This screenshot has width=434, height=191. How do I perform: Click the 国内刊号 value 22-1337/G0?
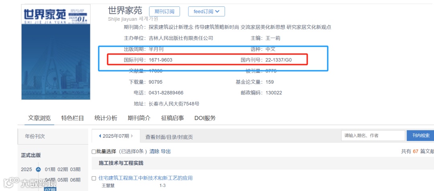click(x=279, y=60)
